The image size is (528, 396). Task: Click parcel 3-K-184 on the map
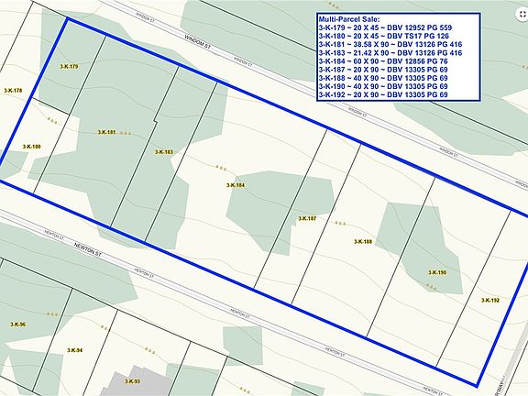click(x=236, y=185)
